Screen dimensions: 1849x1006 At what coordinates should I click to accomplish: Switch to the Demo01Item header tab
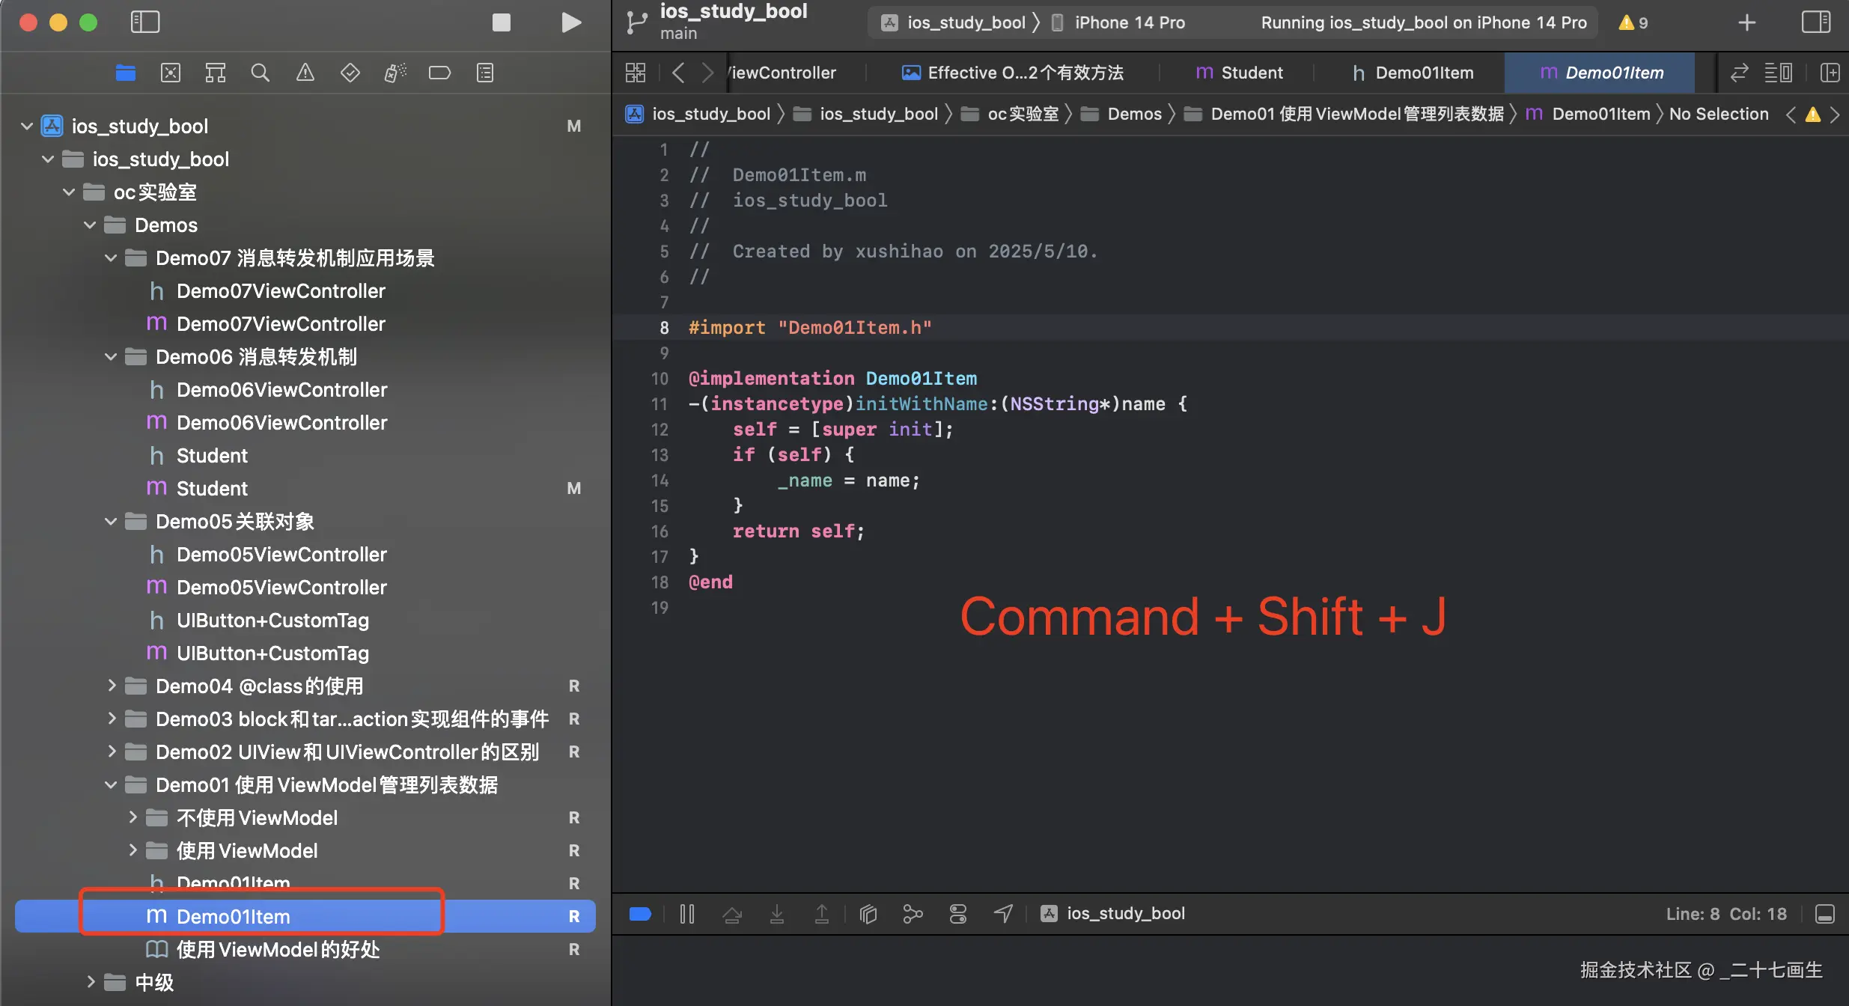pos(1413,73)
